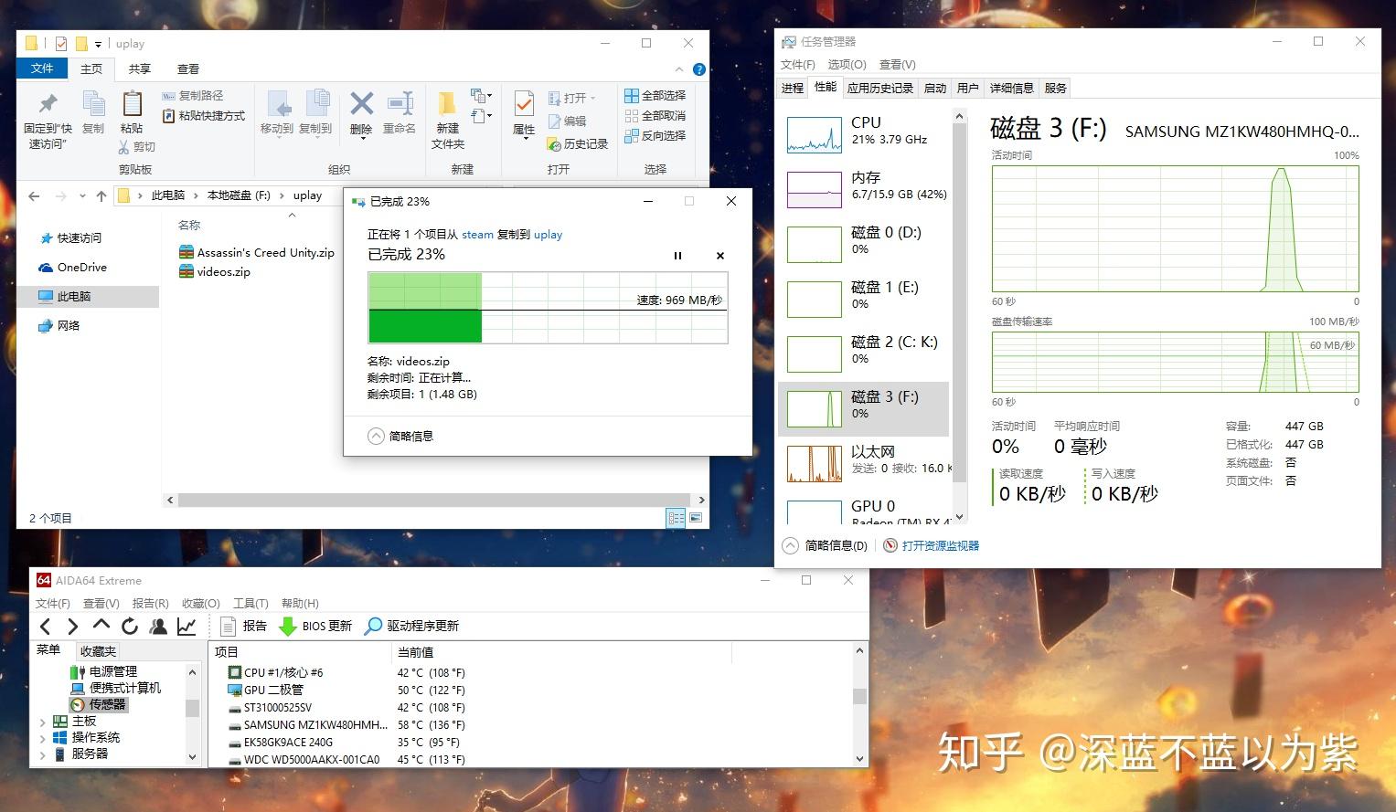
Task: Click the 复制路径 (Copy path) icon
Action: 195,95
